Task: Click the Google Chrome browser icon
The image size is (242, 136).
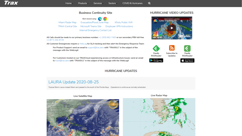Action: (x=105, y=19)
